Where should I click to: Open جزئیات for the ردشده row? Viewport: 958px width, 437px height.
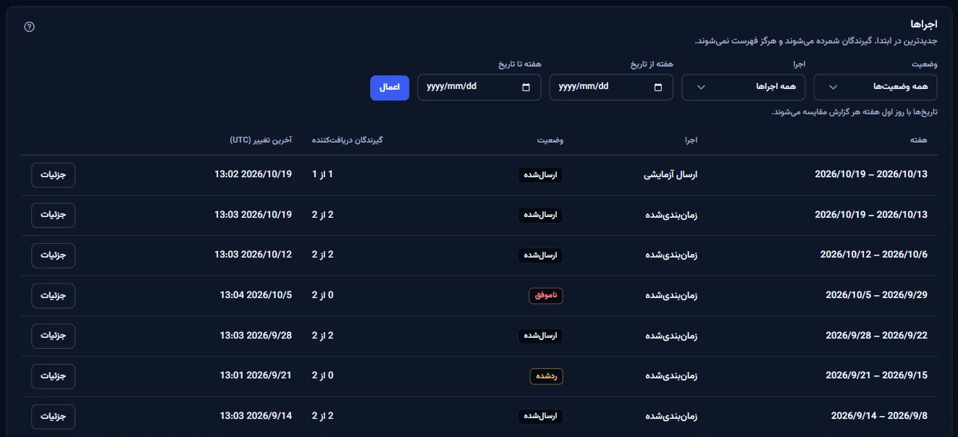[x=53, y=376]
